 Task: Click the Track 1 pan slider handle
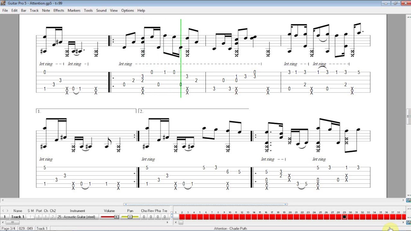point(130,217)
